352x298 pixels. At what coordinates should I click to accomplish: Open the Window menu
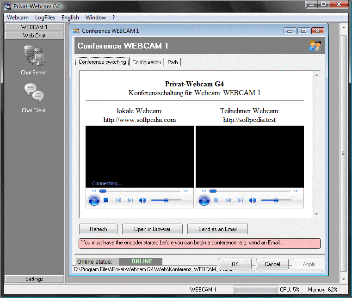96,18
